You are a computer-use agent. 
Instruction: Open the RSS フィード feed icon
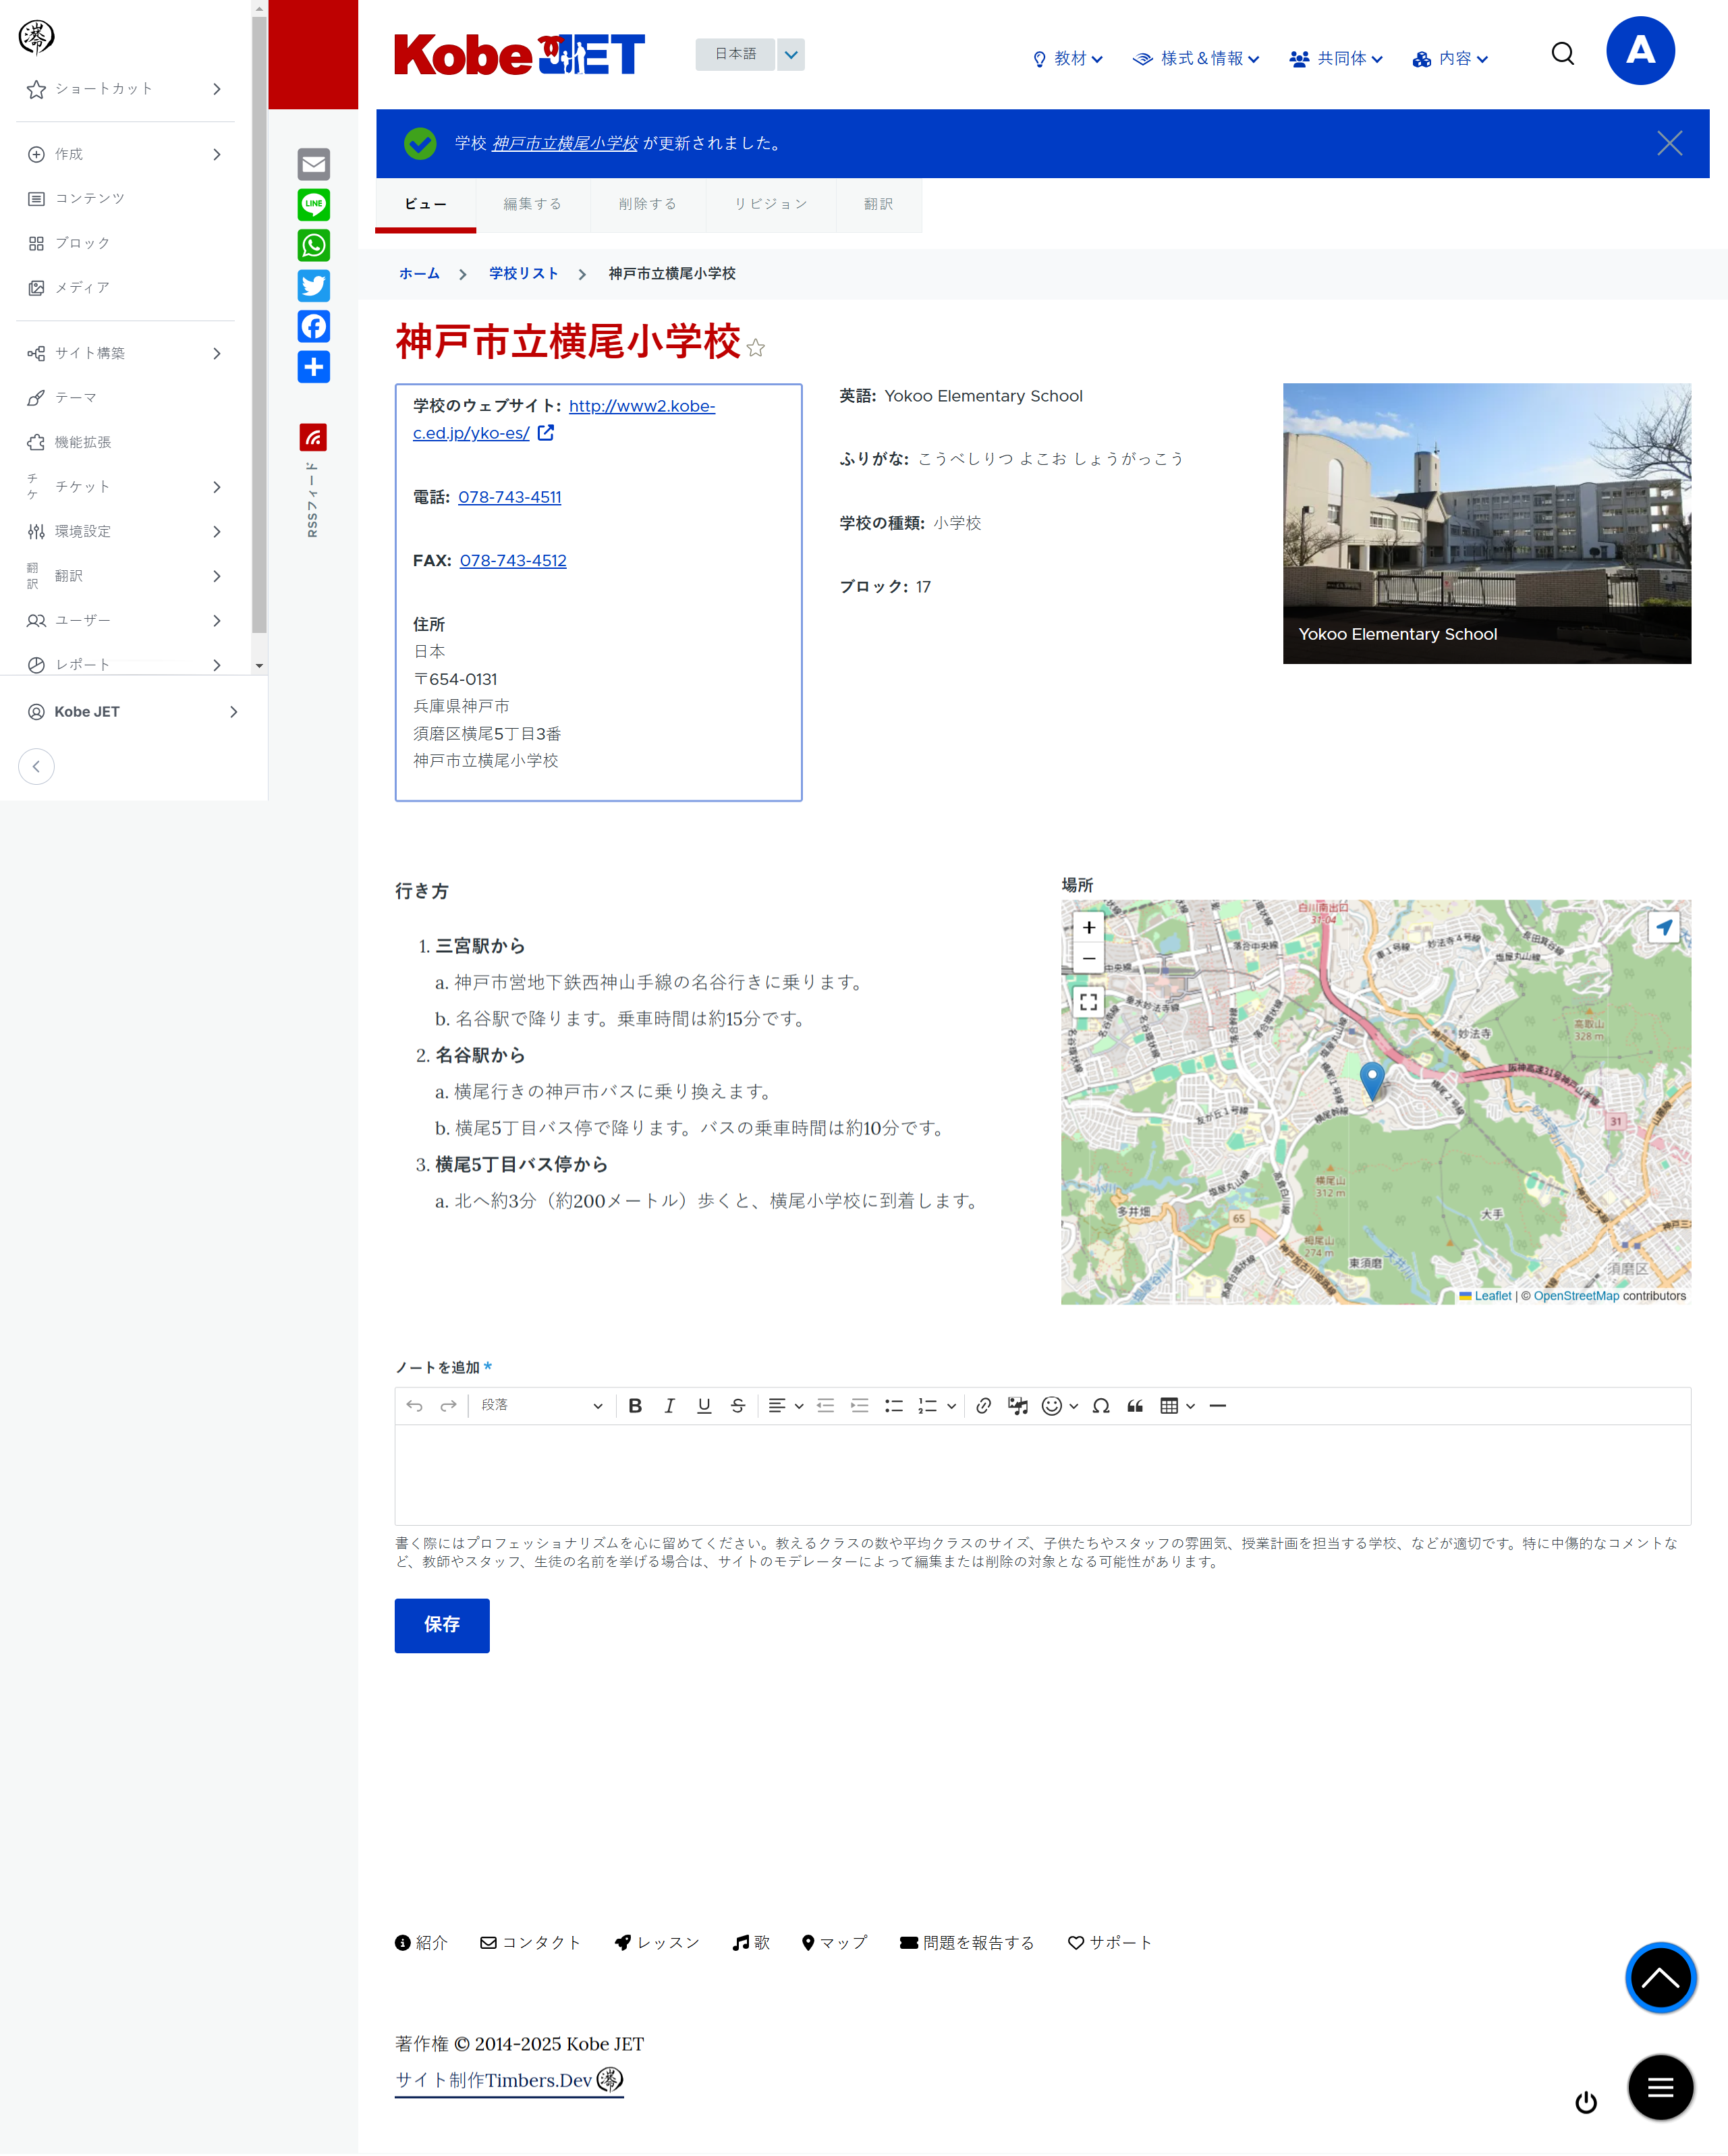point(313,437)
